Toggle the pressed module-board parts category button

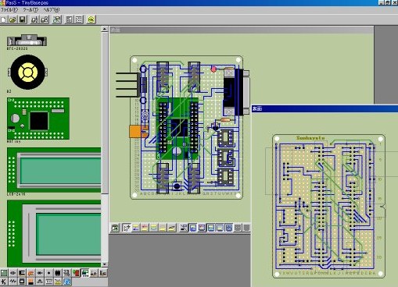[x=85, y=273]
